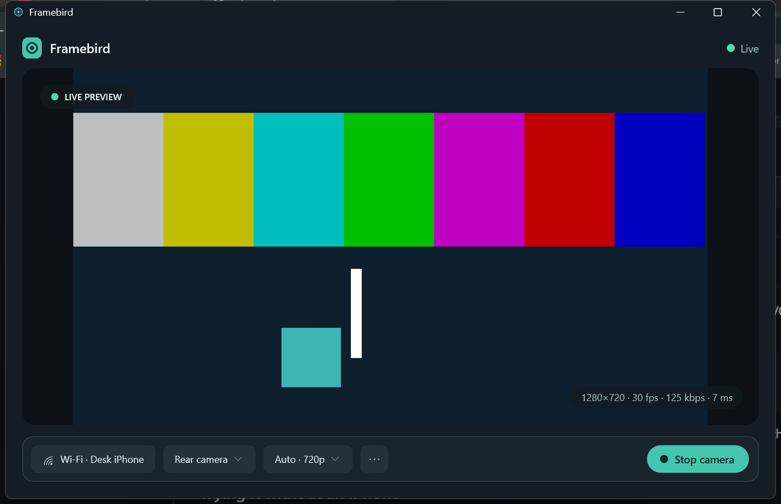Viewport: 781px width, 504px height.
Task: Click the Stop camera button
Action: [x=698, y=459]
